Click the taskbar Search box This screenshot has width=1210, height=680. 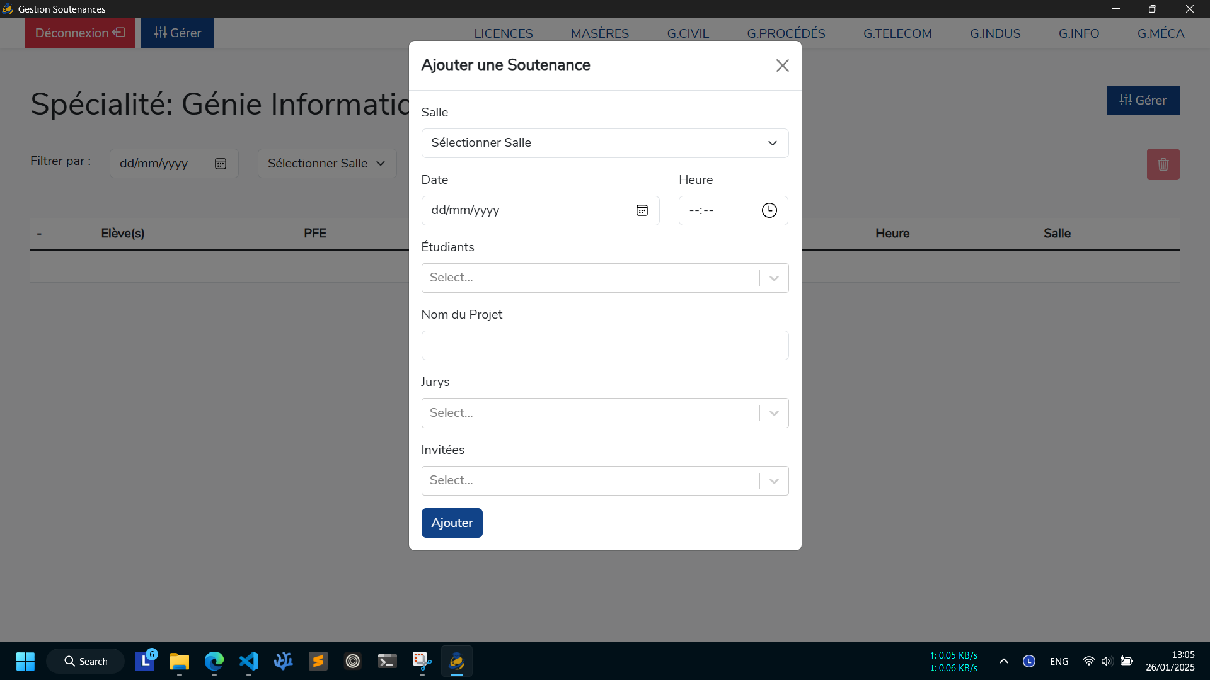[x=86, y=661]
